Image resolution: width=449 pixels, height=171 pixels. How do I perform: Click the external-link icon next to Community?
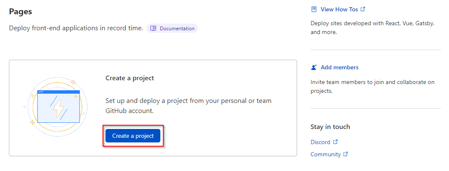[345, 154]
